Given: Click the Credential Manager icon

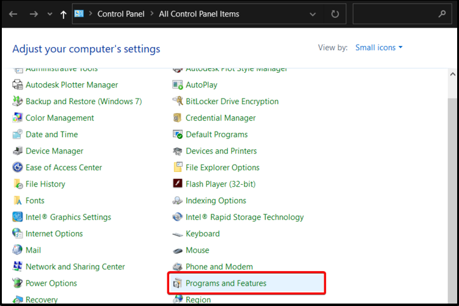Looking at the screenshot, I should tap(178, 118).
